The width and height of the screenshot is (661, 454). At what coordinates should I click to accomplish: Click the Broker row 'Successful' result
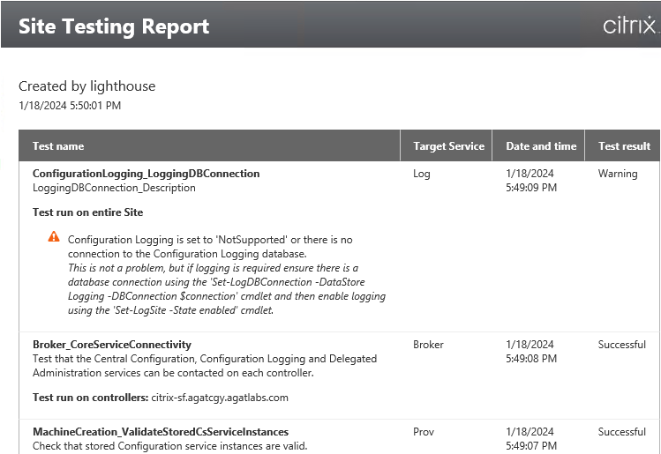click(622, 345)
